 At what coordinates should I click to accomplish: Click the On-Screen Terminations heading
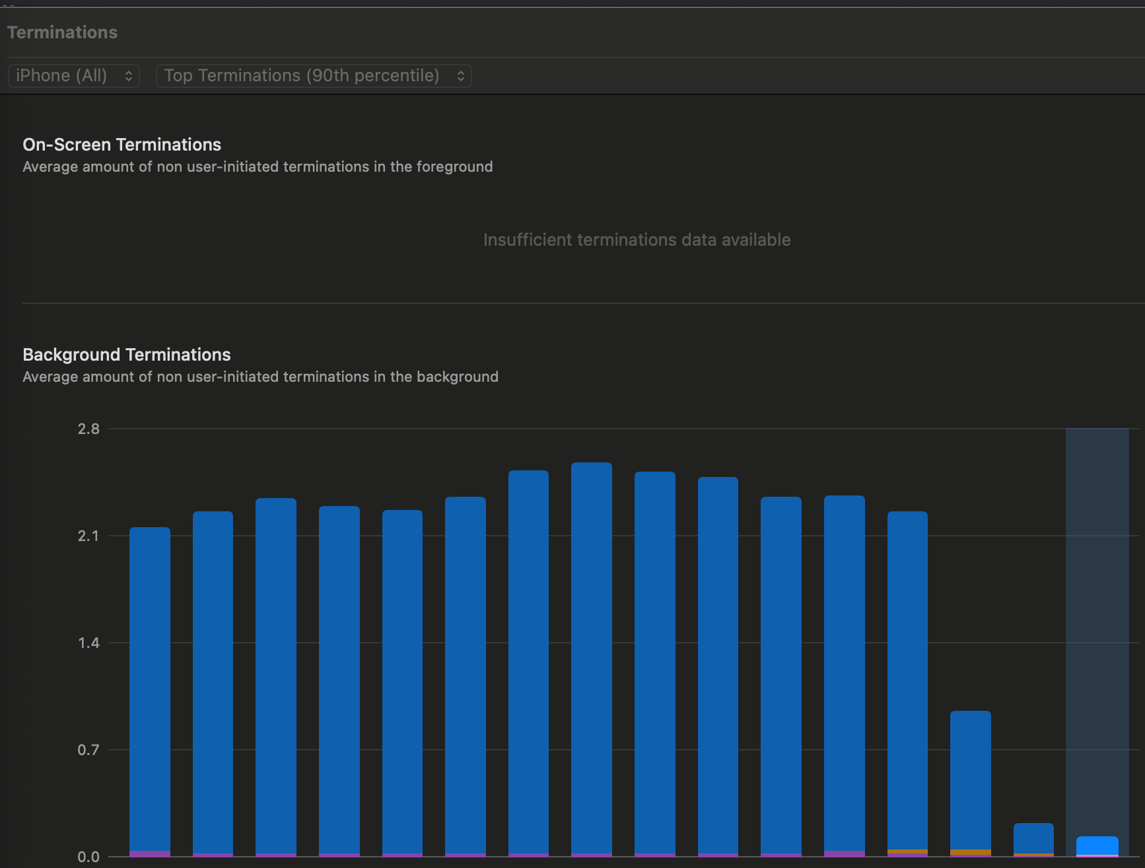122,145
